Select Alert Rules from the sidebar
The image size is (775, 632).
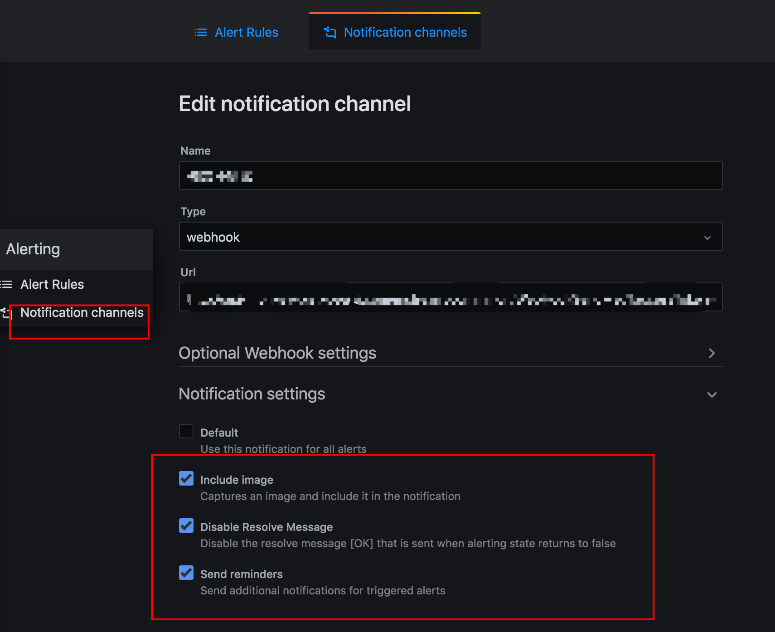(x=52, y=284)
